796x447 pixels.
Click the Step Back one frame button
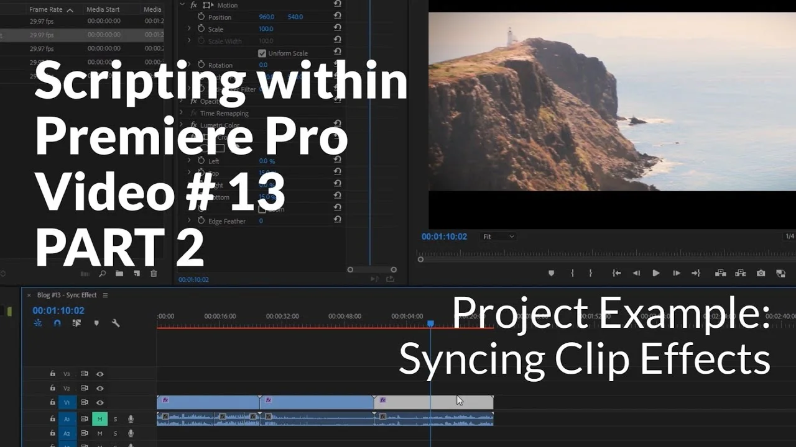pos(636,273)
